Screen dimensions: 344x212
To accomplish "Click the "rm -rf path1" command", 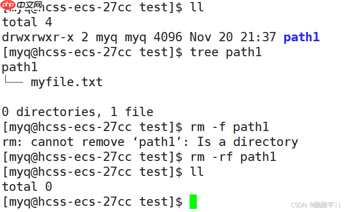I will [x=233, y=157].
